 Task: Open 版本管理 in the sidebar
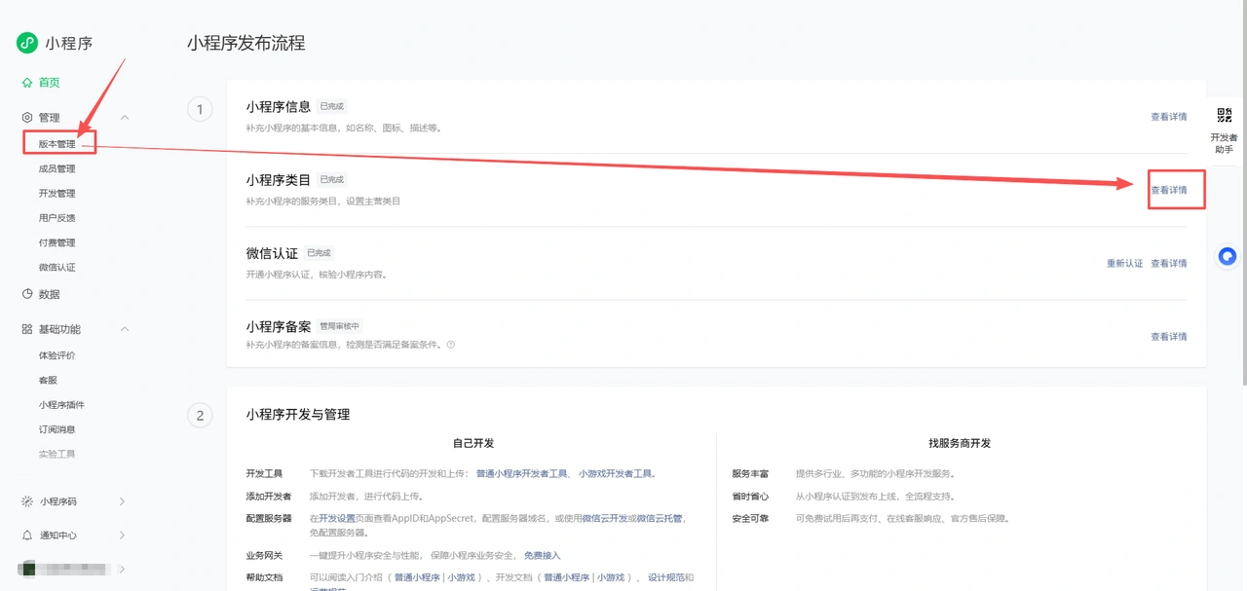pyautogui.click(x=57, y=144)
